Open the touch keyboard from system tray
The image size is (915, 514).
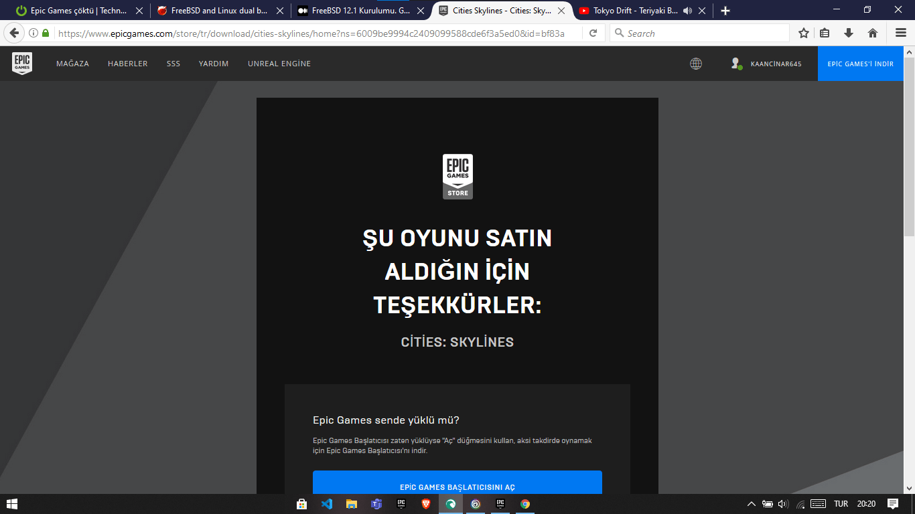coord(818,504)
